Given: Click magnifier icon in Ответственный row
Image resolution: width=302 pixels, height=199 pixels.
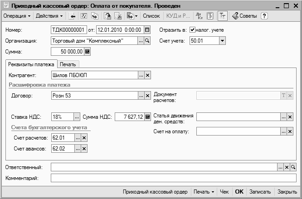Looking at the screenshot, I should [293, 168].
